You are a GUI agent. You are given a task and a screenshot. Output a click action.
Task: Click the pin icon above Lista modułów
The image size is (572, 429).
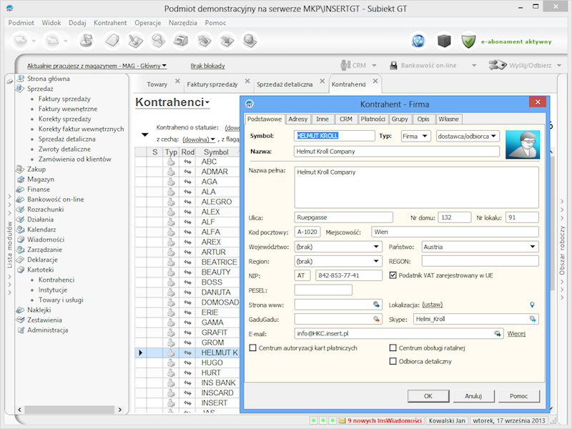[x=9, y=82]
